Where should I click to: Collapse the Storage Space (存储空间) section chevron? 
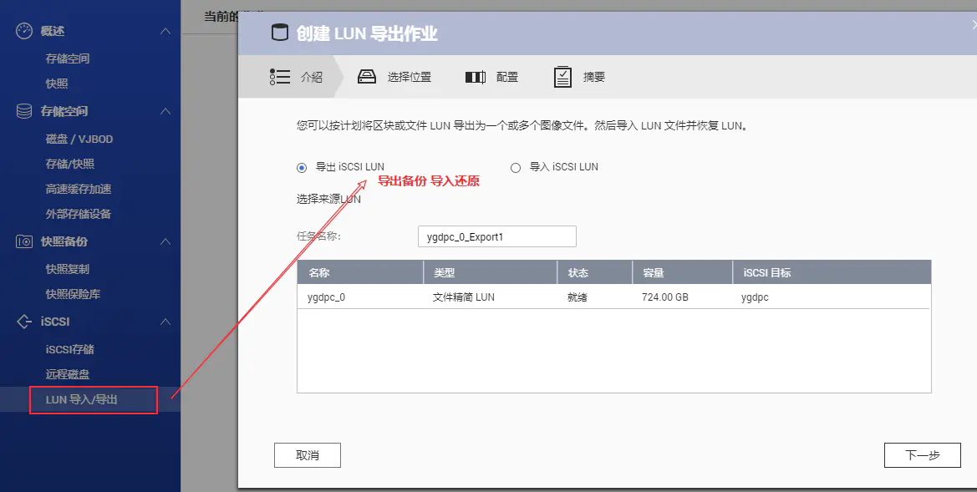point(165,111)
